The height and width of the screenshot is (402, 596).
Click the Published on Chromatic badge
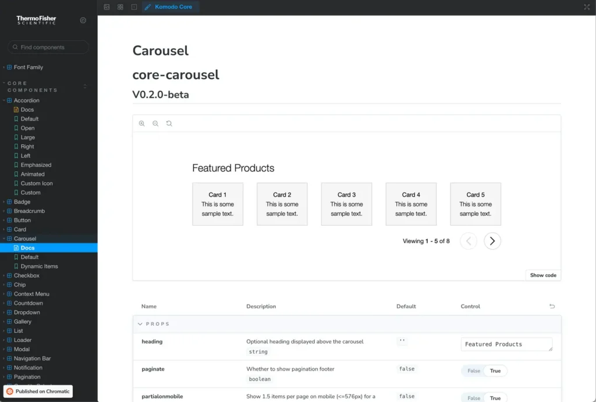[x=38, y=392]
